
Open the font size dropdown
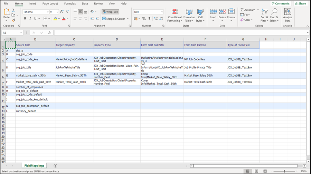[x=57, y=12]
